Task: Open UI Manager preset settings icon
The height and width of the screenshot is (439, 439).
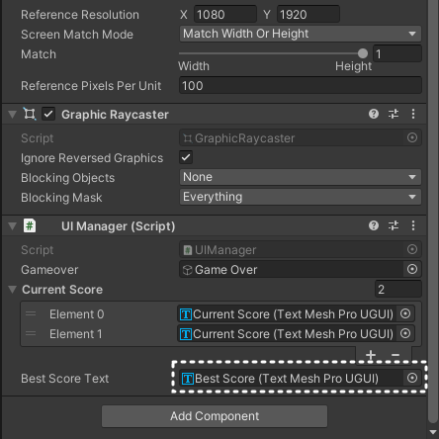Action: (394, 225)
